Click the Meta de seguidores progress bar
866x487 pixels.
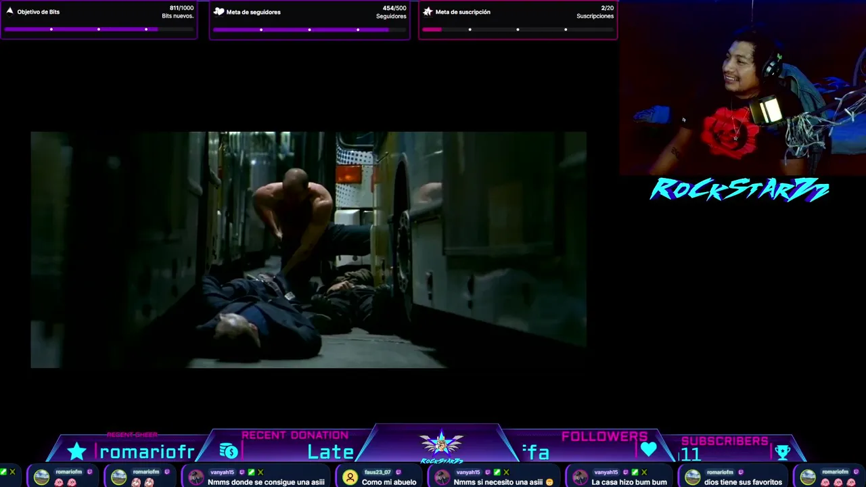(309, 30)
